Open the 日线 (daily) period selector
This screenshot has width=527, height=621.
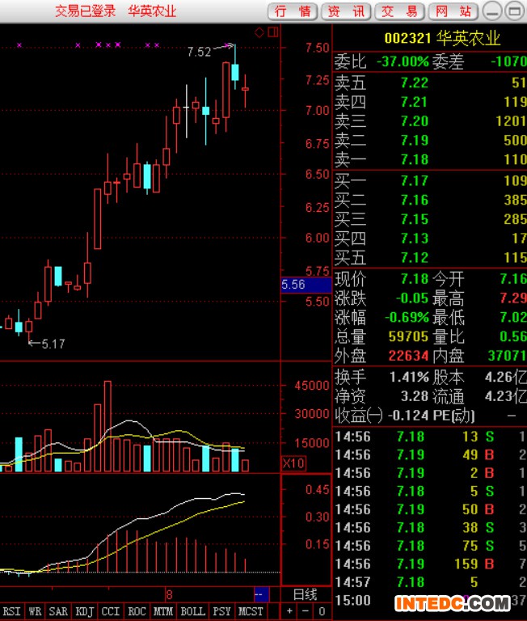pos(305,594)
